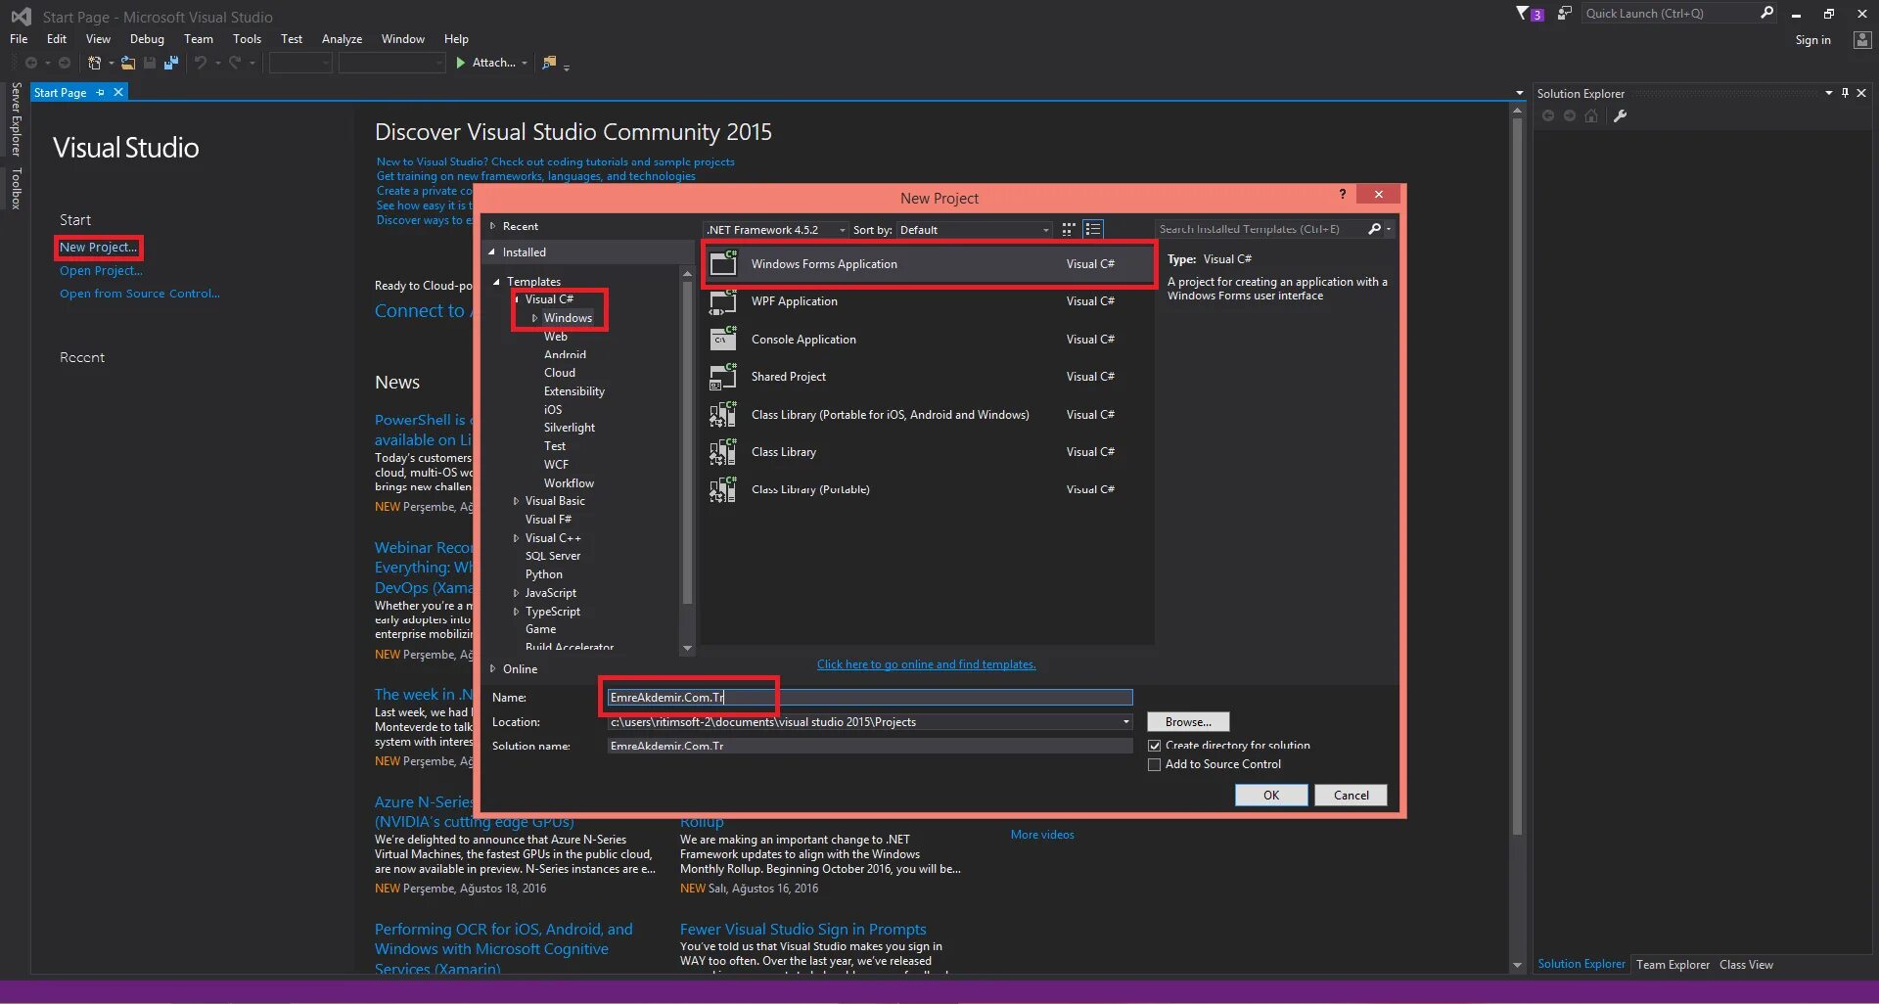This screenshot has height=1004, width=1879.
Task: Click the Console Application template icon
Action: coord(723,339)
